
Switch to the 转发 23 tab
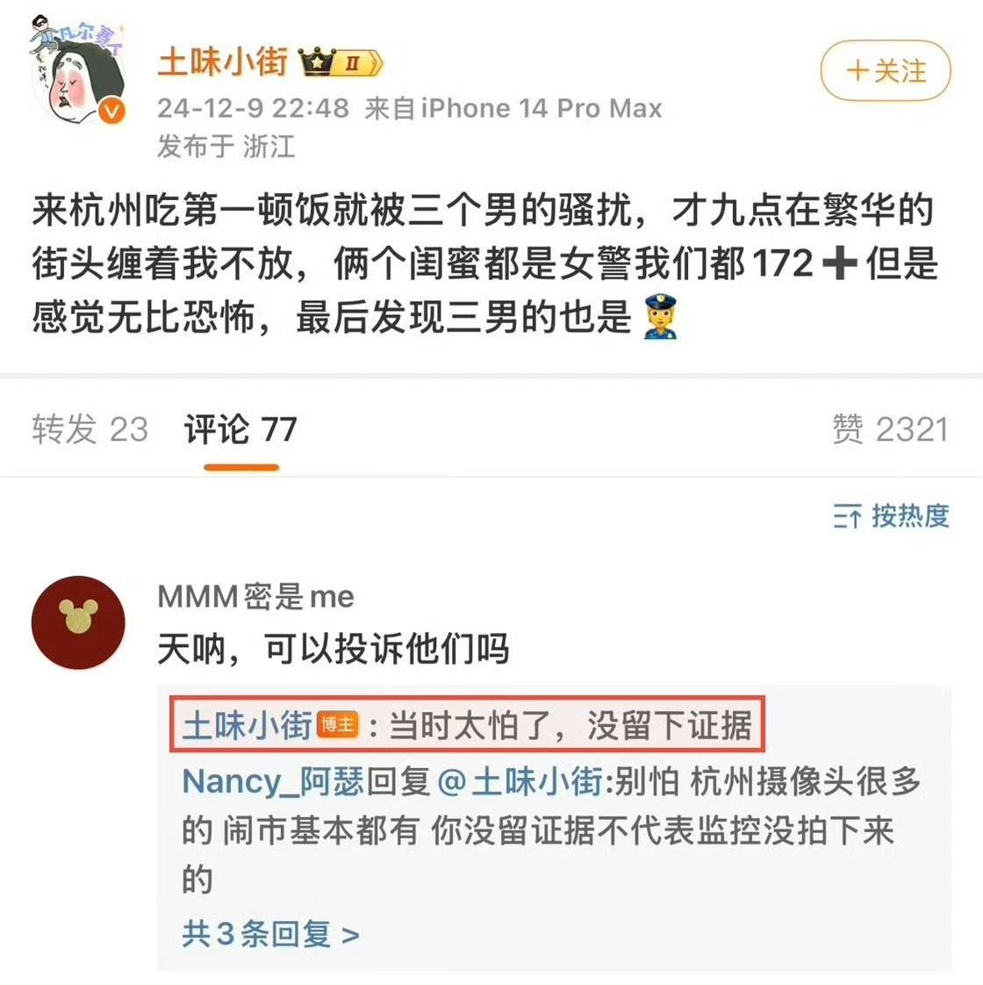click(x=90, y=429)
